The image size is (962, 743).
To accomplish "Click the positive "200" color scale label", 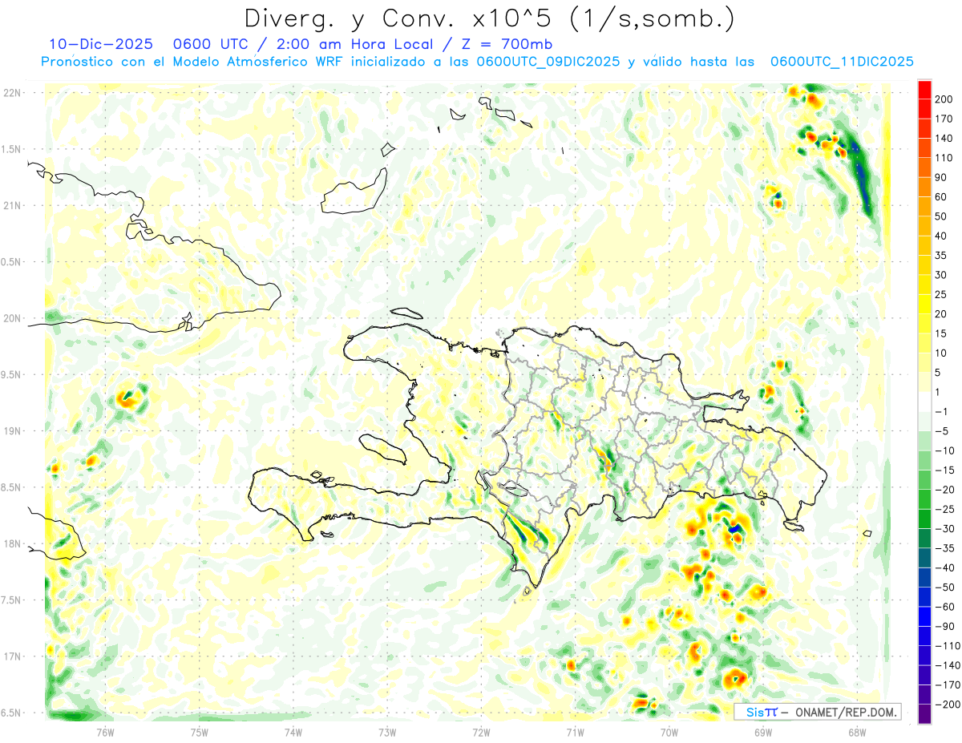I will click(x=944, y=99).
